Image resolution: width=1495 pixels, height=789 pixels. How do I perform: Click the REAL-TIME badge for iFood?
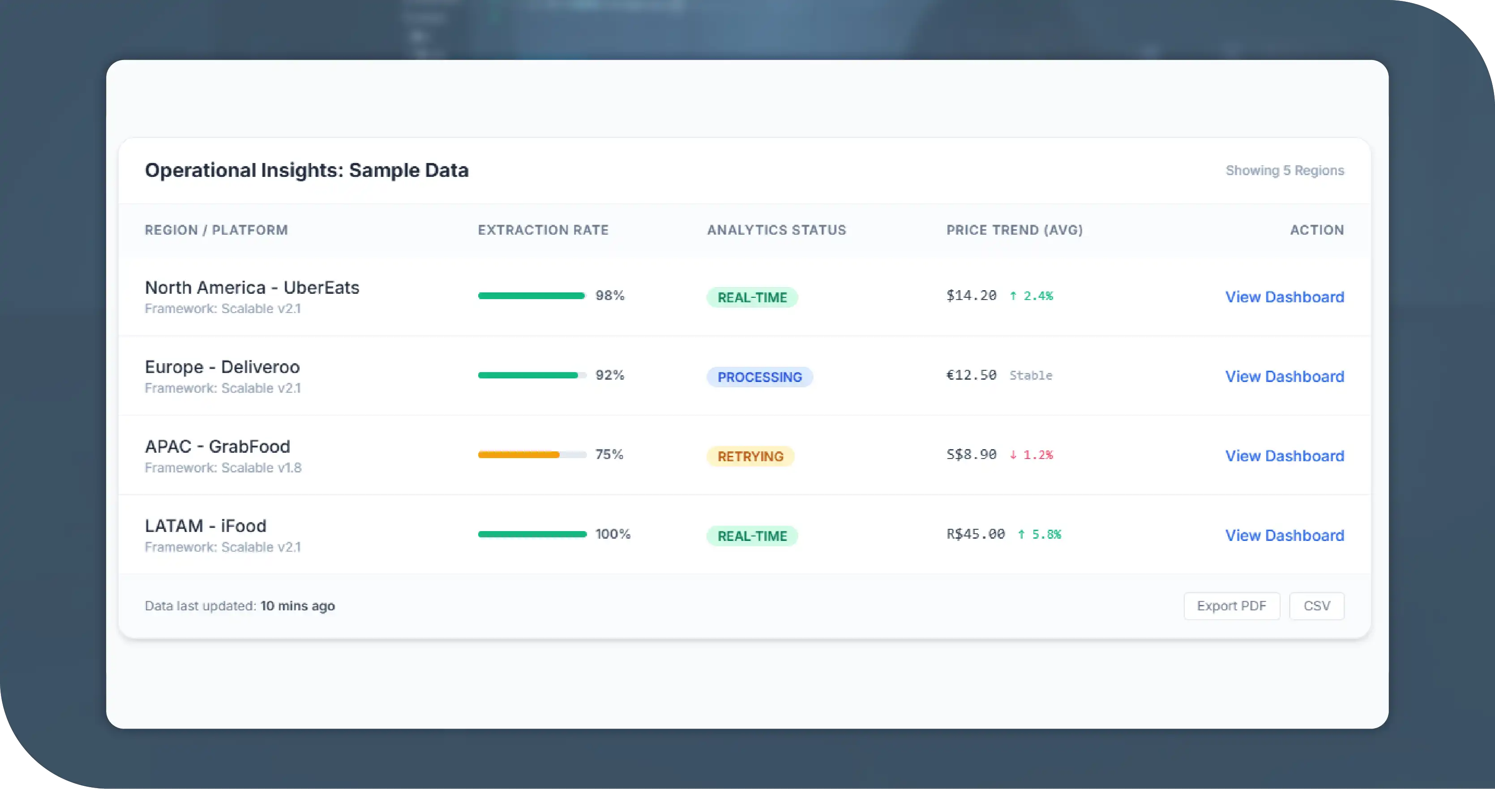tap(752, 536)
